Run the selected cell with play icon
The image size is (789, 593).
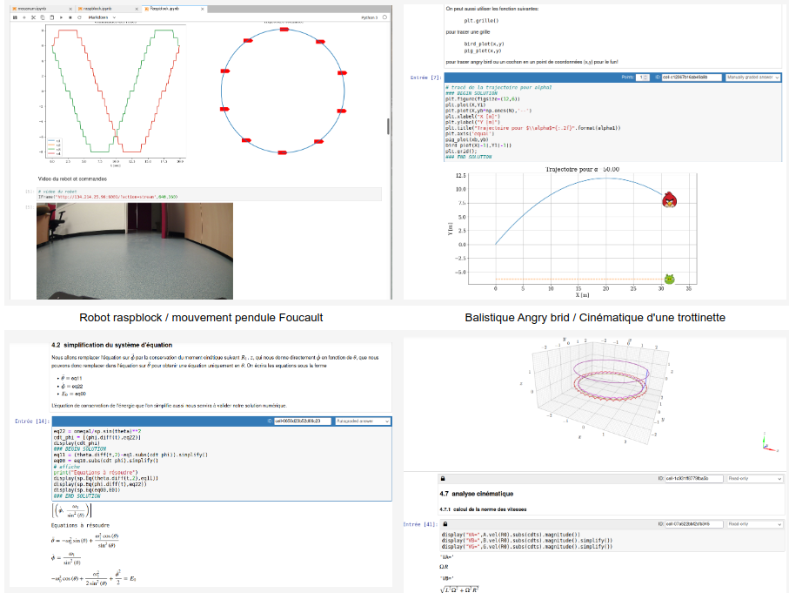62,17
